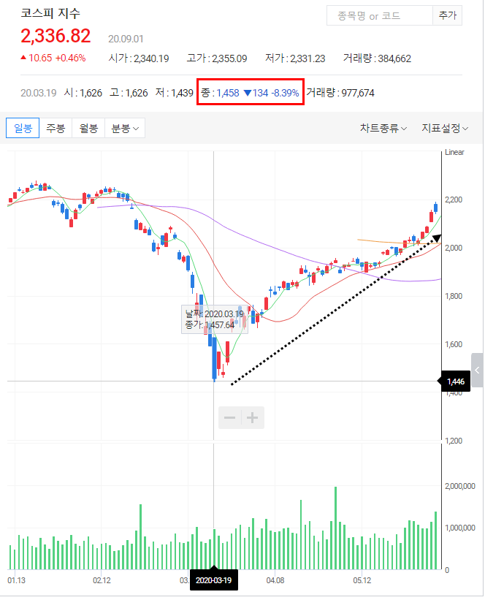Click the stock name or code search field

pos(379,15)
